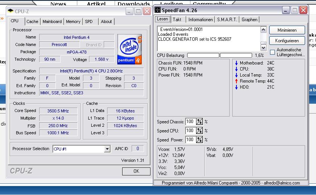This screenshot has width=316, height=195.
Task: Click the 5Vsb 4,85V reading
Action: [x=220, y=149]
